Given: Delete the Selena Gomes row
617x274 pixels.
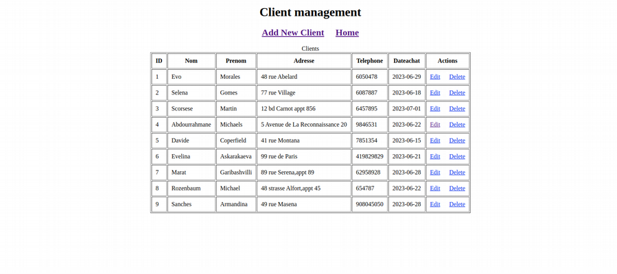Looking at the screenshot, I should (x=457, y=92).
